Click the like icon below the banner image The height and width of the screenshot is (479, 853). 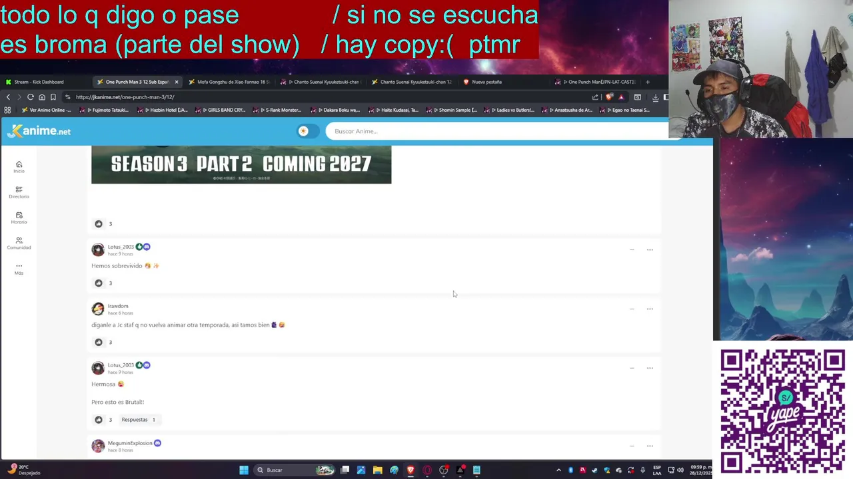[99, 224]
